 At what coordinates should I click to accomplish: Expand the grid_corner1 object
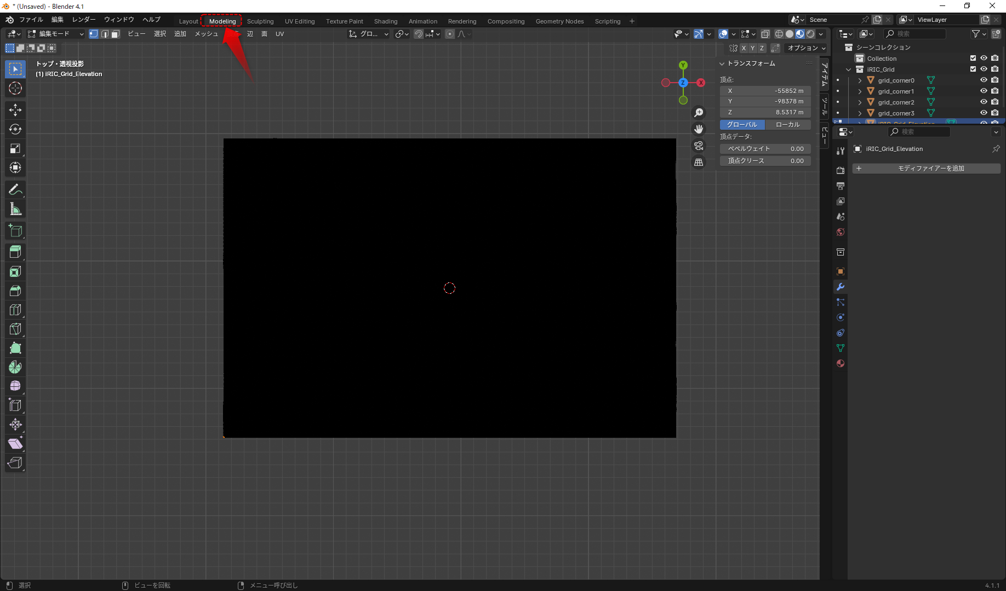coord(860,91)
